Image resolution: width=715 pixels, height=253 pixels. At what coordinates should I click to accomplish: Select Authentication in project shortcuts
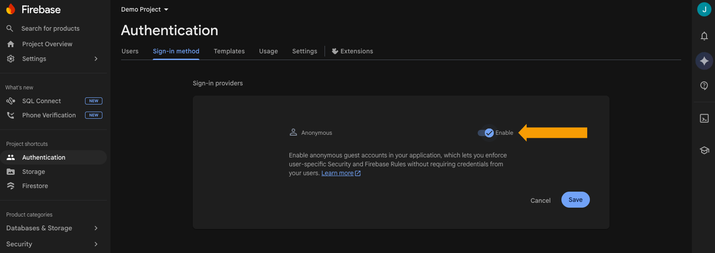53,157
